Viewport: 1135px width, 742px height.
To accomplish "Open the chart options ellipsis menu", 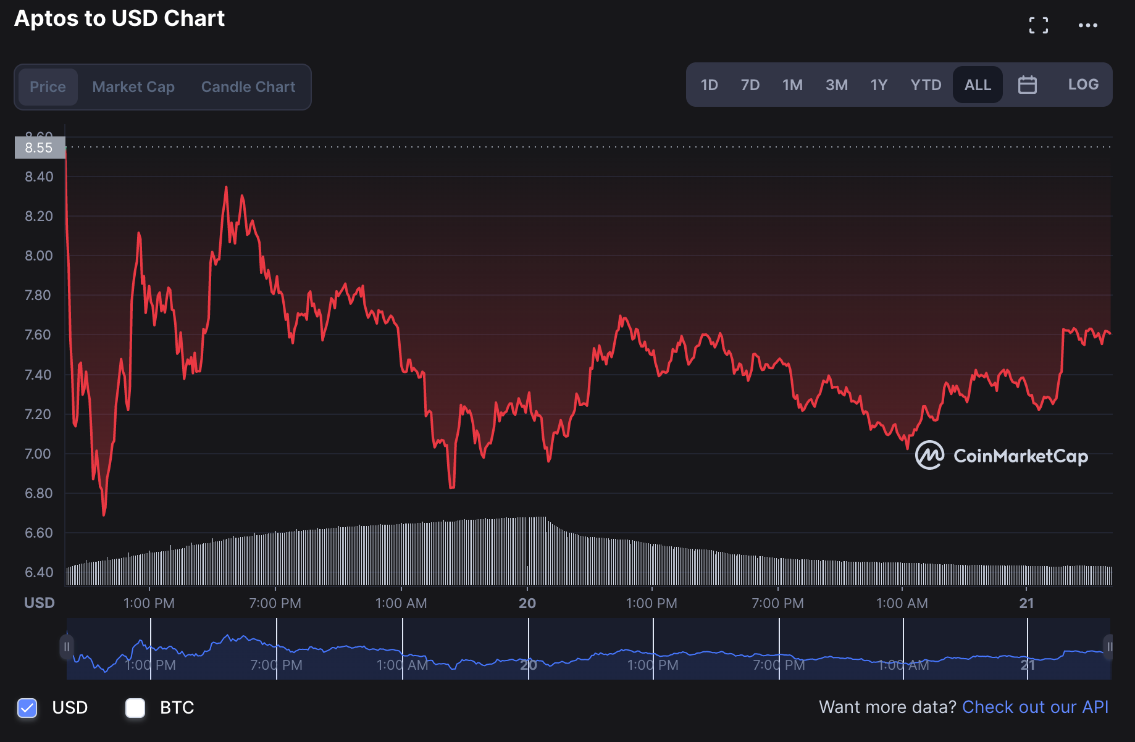I will (1088, 25).
